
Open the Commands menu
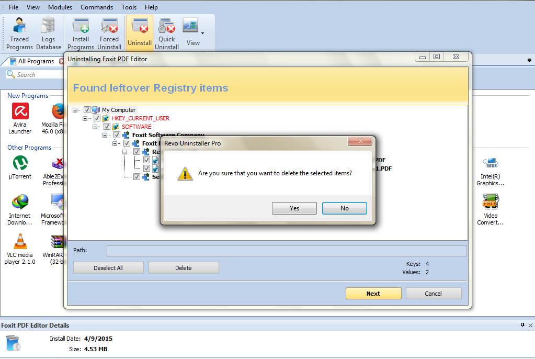coord(97,7)
